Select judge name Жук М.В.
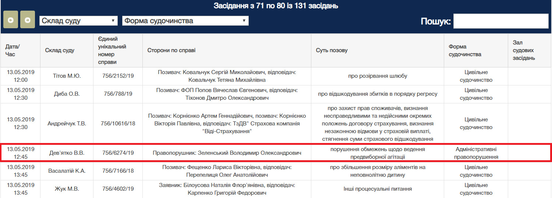The image size is (552, 198). click(67, 189)
